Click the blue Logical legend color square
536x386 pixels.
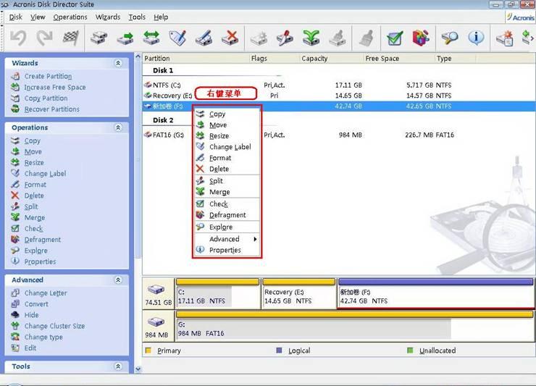(x=279, y=351)
